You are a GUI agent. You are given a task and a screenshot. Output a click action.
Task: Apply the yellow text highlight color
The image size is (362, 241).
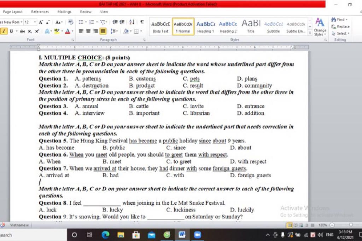tap(57, 31)
